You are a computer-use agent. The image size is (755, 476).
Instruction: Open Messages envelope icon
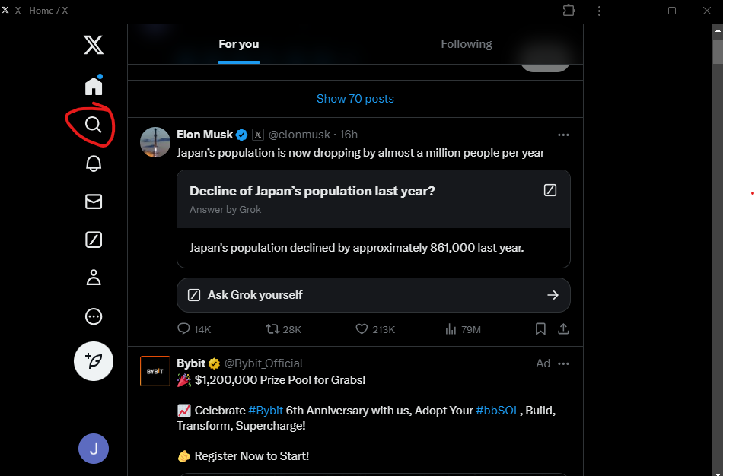click(x=94, y=202)
